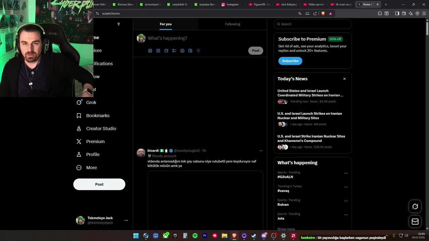Open news about Coordinated Military Strikes

pos(313,96)
